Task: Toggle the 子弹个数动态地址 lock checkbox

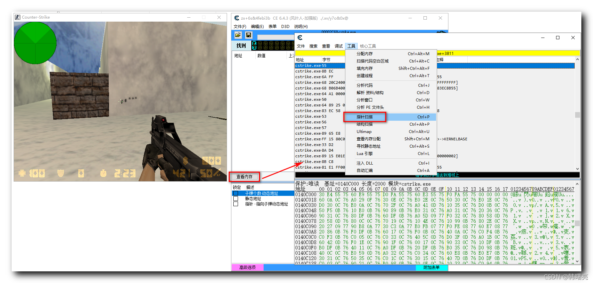Action: (x=236, y=193)
